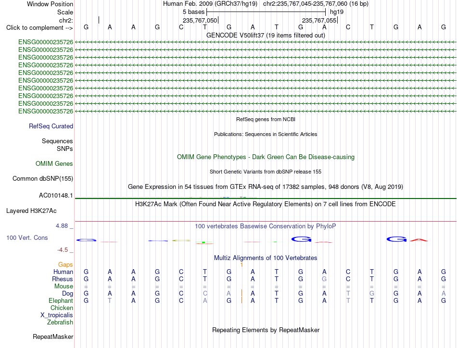The width and height of the screenshot is (457, 348).
Task: Click 'Publications: Sequences in Scientific Articles' title
Action: pos(266,134)
